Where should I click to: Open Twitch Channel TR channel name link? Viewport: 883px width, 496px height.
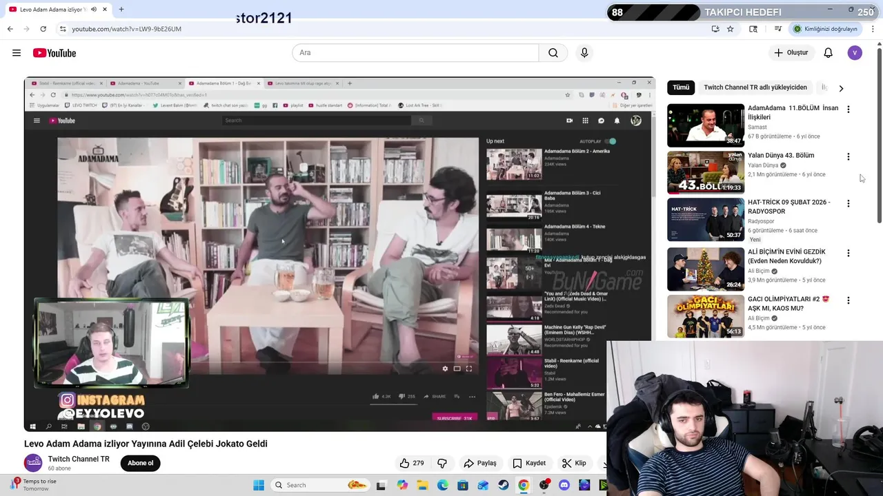pyautogui.click(x=79, y=459)
